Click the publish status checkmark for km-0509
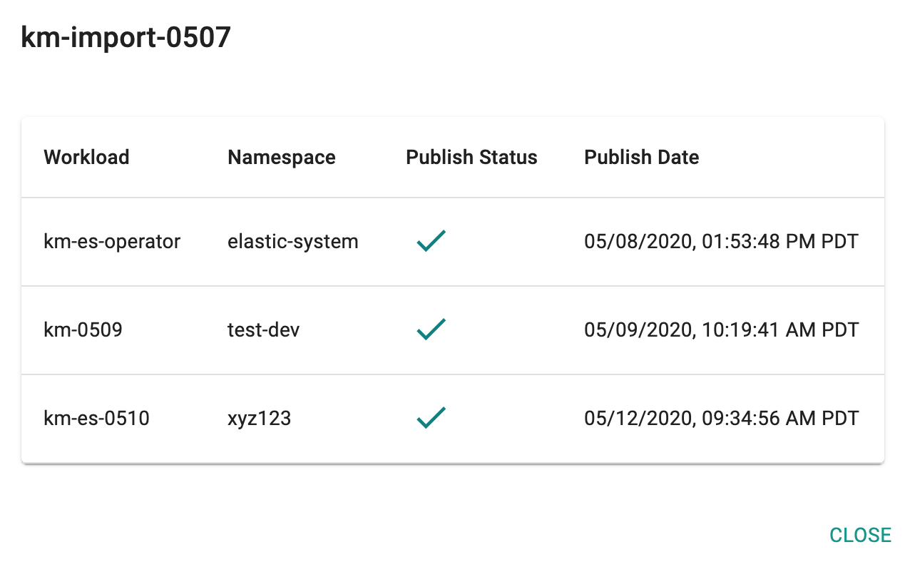The width and height of the screenshot is (910, 562). 431,329
